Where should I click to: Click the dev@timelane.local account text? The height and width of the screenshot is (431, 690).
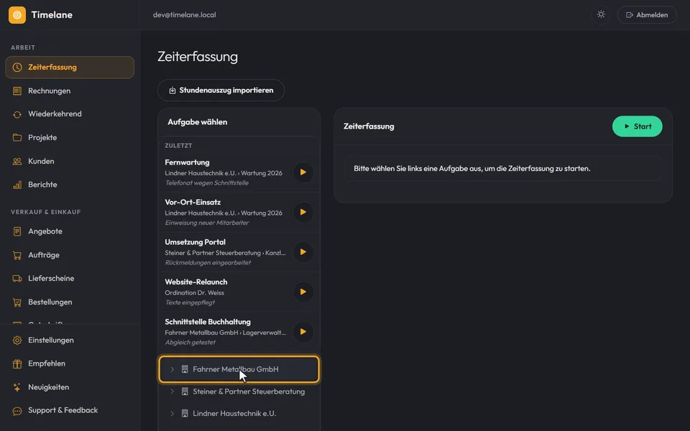[185, 15]
